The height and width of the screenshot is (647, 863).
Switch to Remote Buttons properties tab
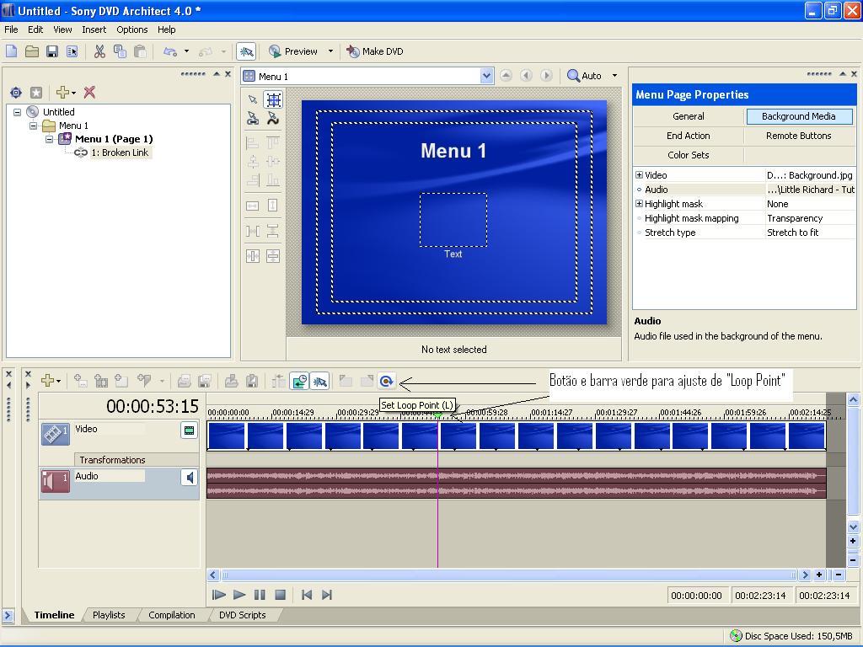click(x=799, y=136)
